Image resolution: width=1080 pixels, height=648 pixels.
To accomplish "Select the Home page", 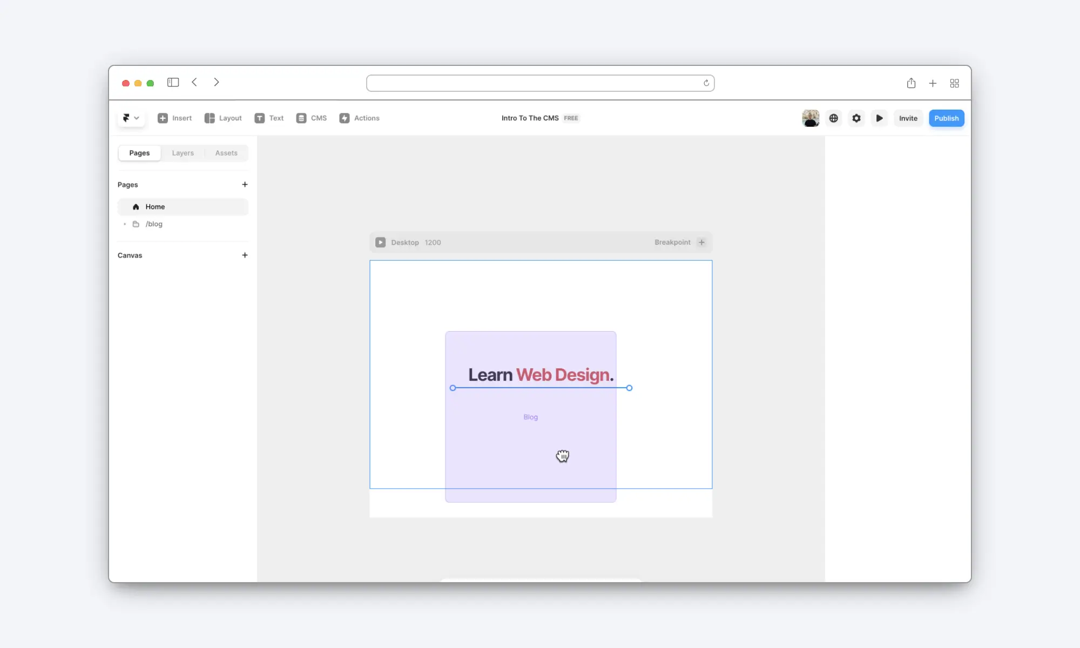I will click(154, 206).
